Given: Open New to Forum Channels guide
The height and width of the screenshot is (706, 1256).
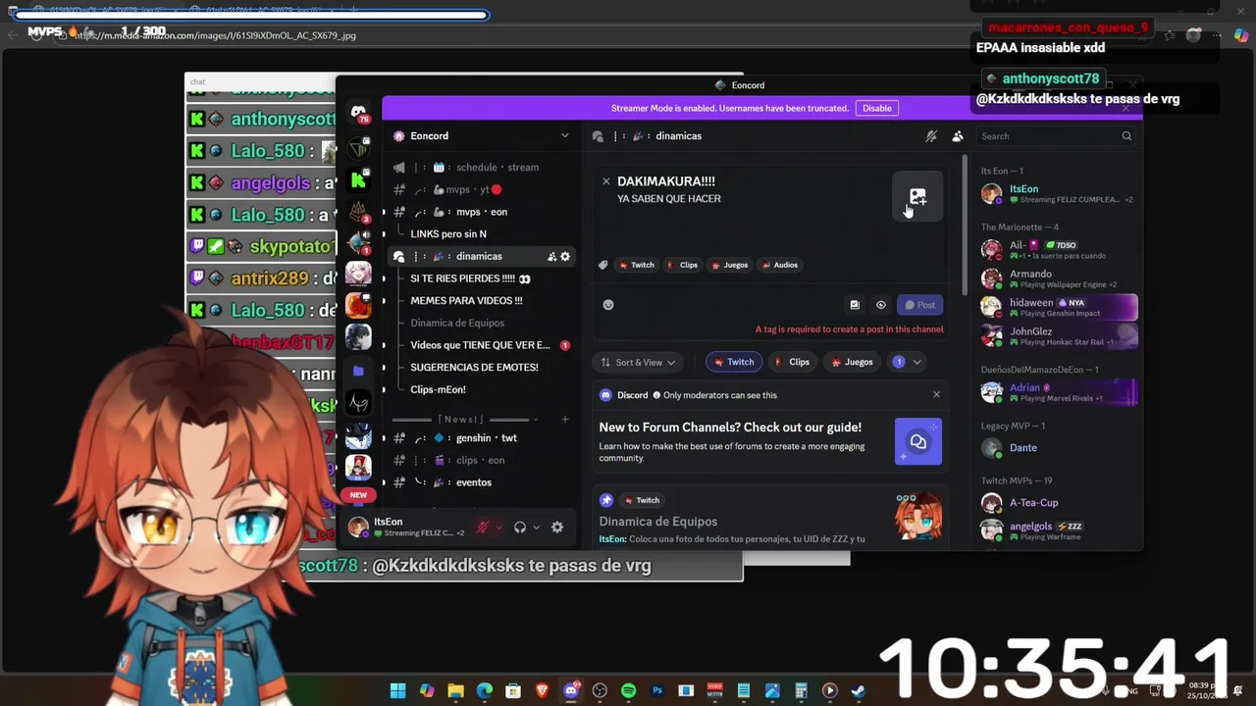Looking at the screenshot, I should coord(770,441).
